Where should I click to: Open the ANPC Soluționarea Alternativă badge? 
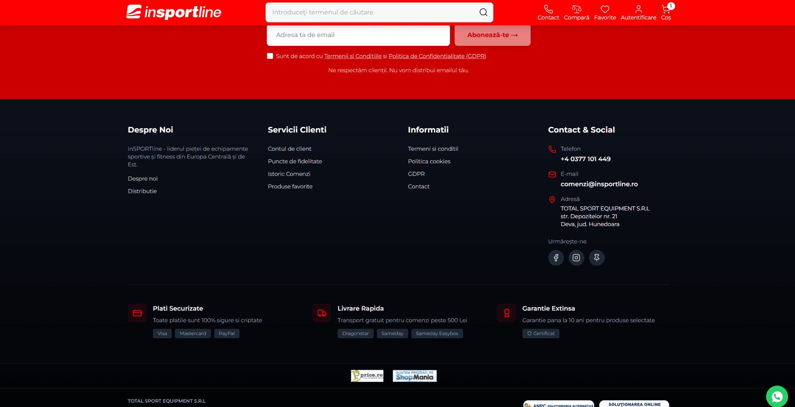(558, 404)
